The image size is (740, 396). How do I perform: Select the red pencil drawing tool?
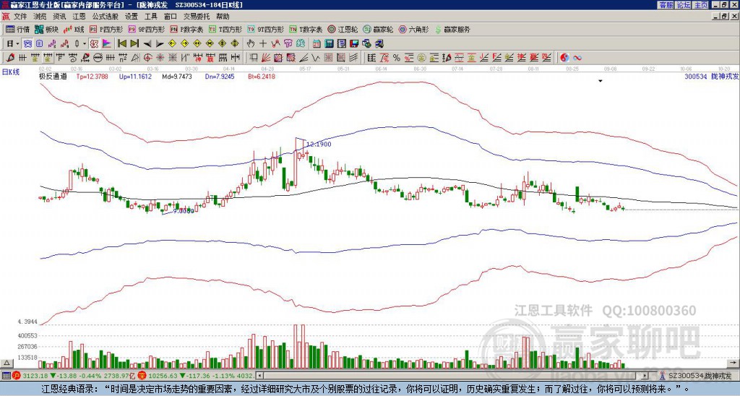(x=9, y=58)
